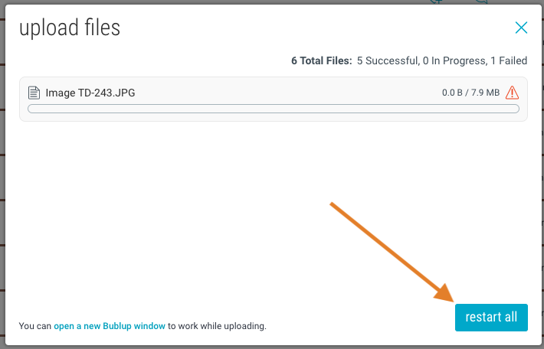Click the '0 In Progress' status text
The height and width of the screenshot is (349, 544).
click(x=455, y=60)
